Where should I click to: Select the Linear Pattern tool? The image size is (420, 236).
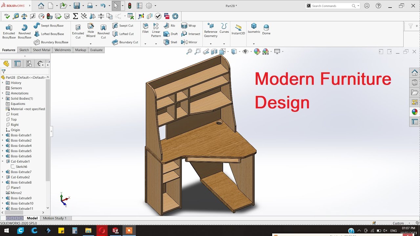coord(156,30)
